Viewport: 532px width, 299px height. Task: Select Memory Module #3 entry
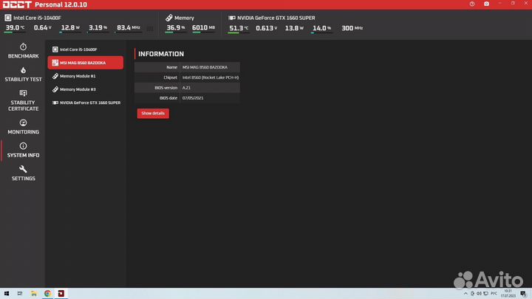point(86,89)
